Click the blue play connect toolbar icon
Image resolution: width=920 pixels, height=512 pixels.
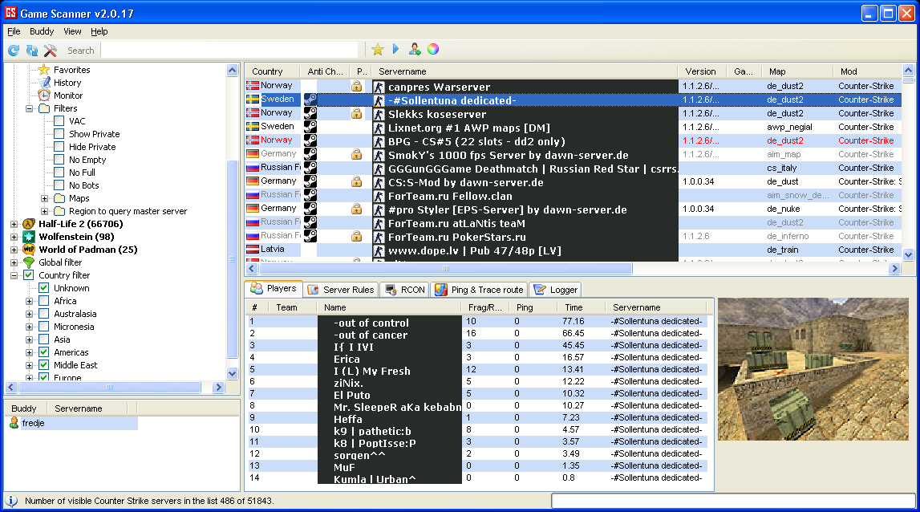point(395,49)
